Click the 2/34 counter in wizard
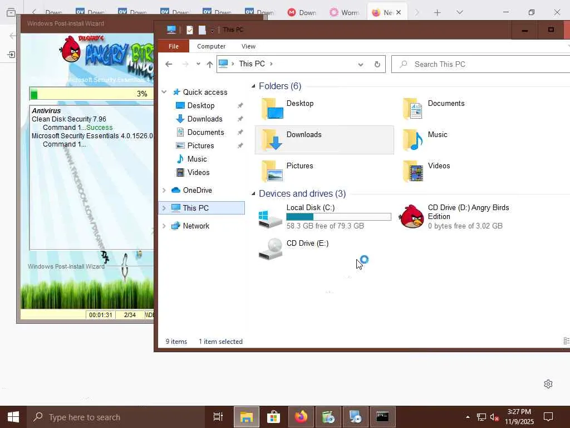 pos(130,315)
